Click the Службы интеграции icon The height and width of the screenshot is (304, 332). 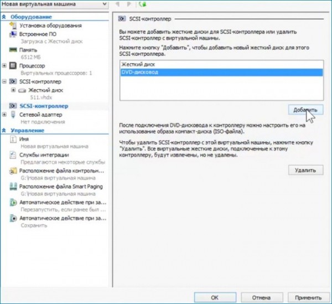pos(13,155)
